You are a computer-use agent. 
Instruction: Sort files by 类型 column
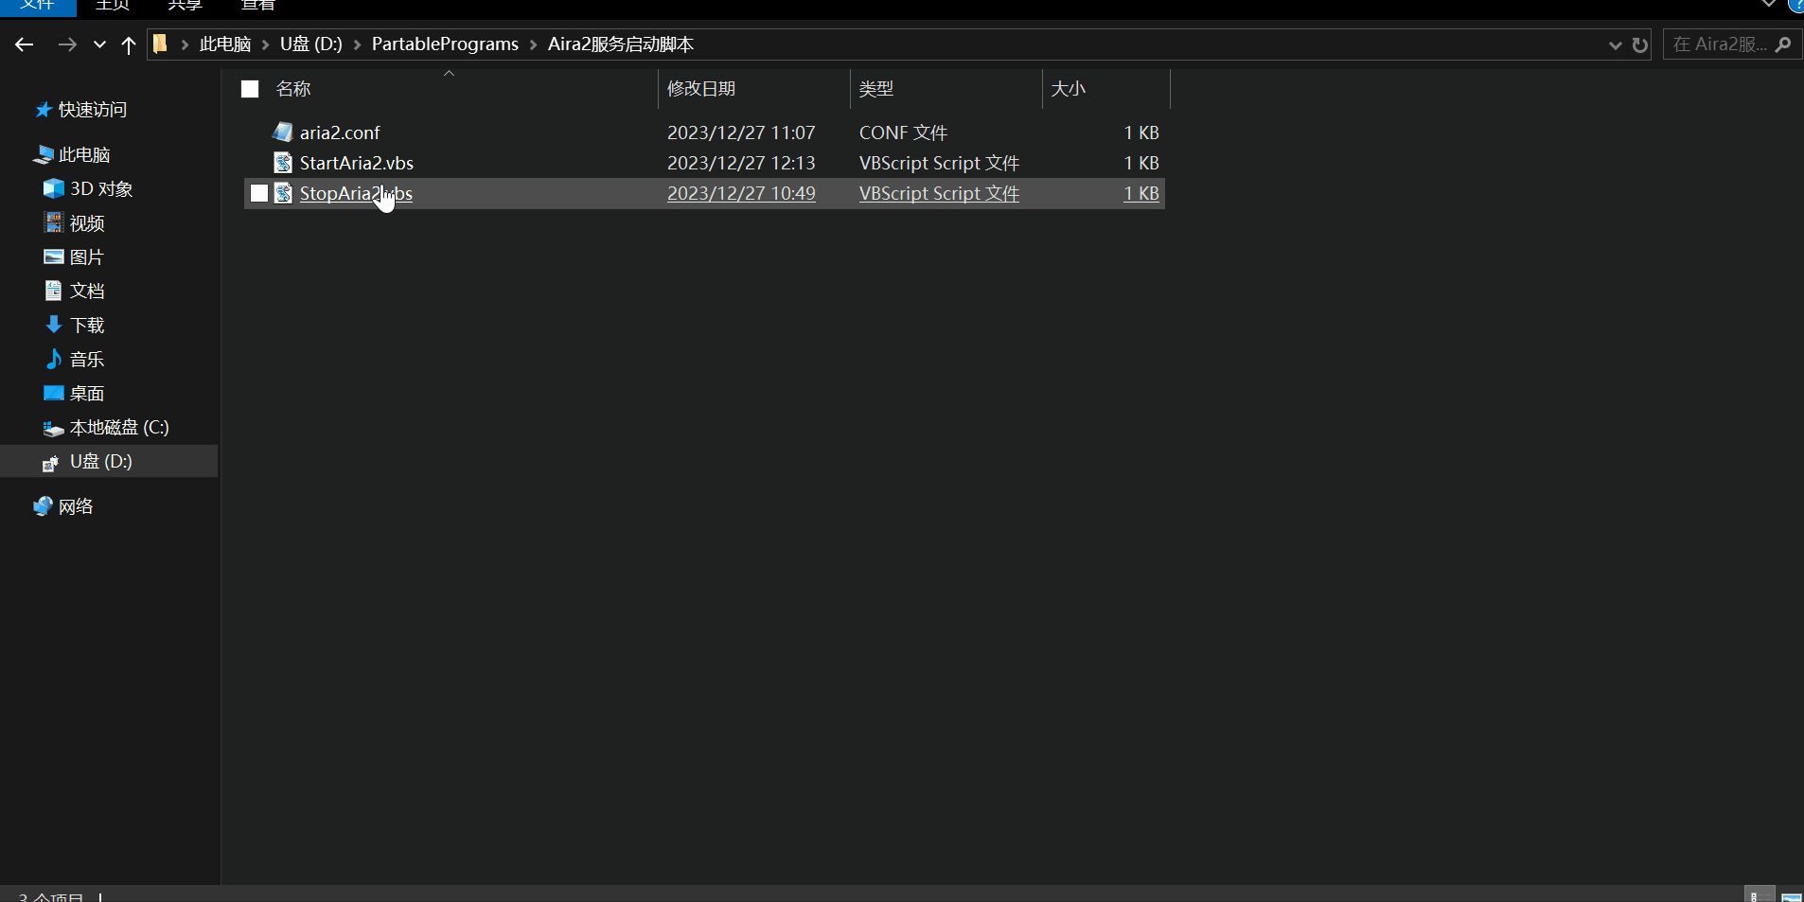[876, 89]
